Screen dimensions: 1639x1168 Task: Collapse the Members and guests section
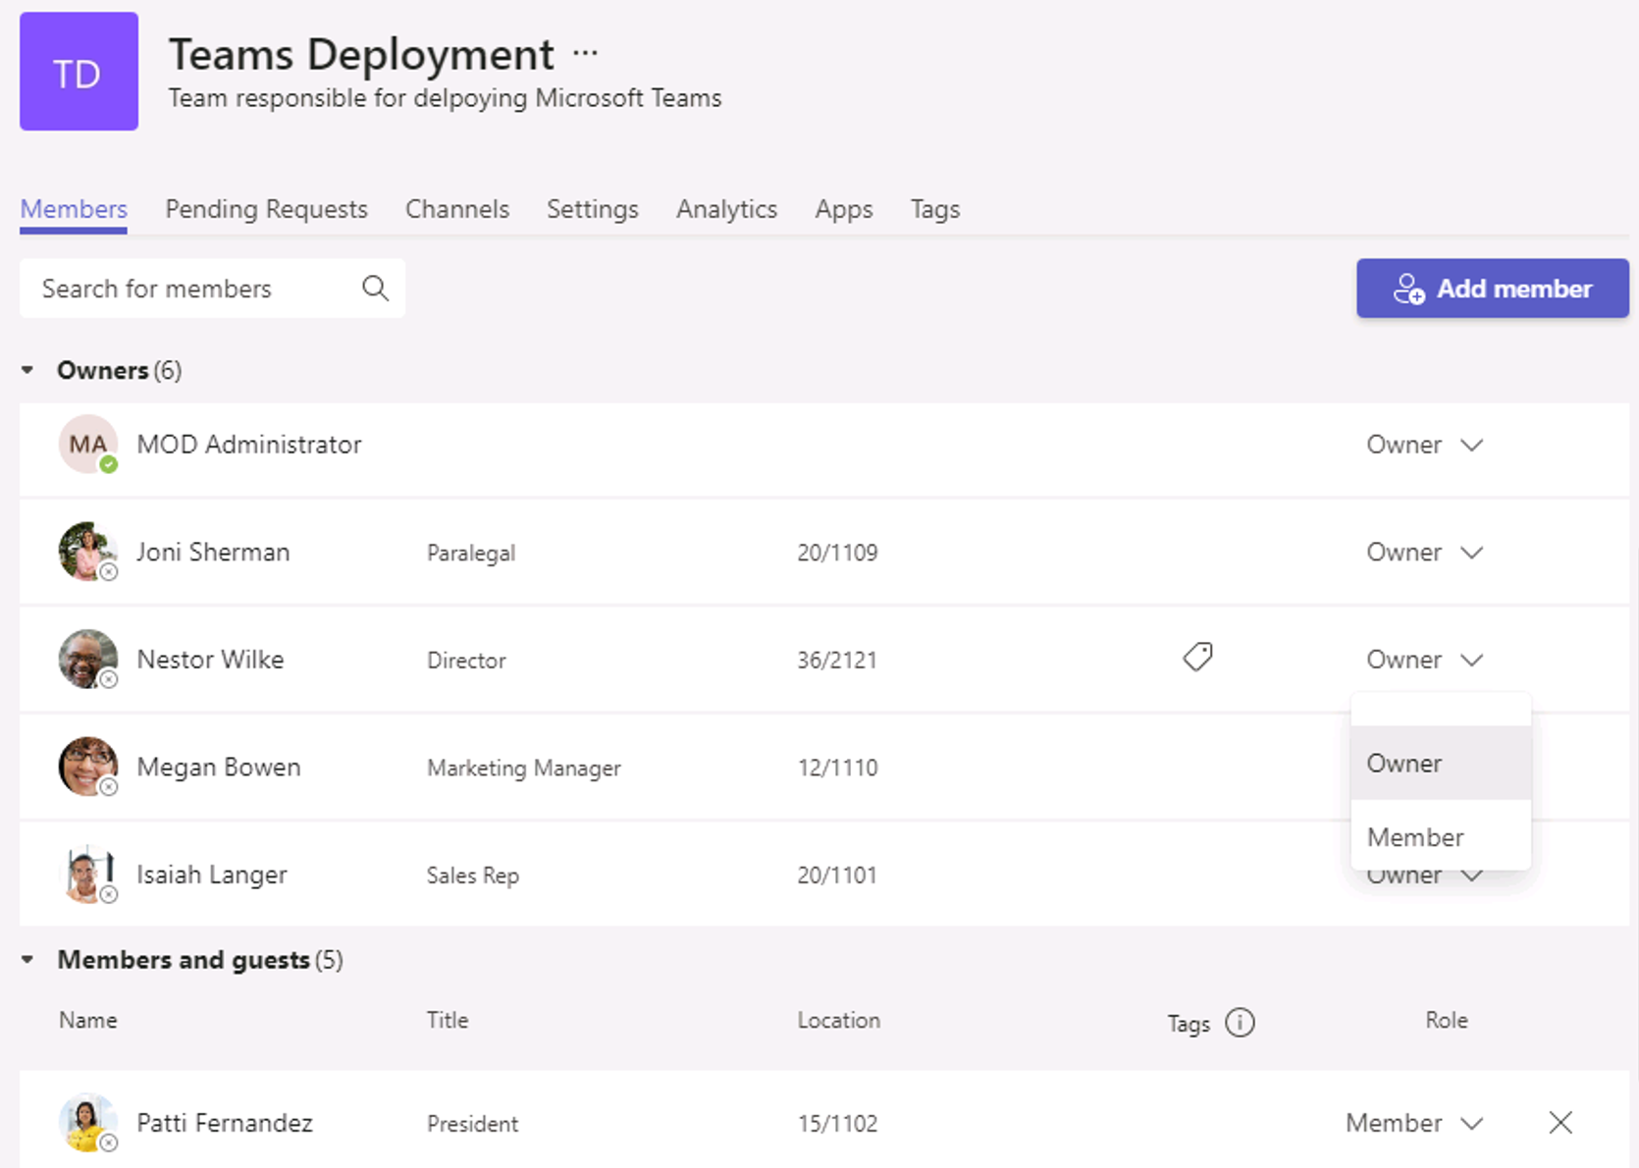pos(27,960)
